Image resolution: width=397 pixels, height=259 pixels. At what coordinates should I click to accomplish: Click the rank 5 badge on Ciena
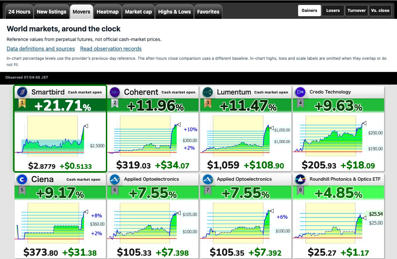tap(22, 191)
